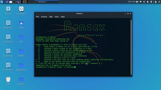Click the 'Requires the -p flagged' line
The width and height of the screenshot is (161, 90).
click(x=53, y=65)
